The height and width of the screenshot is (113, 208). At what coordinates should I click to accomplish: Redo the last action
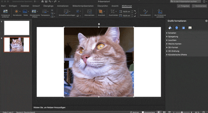(55, 1)
